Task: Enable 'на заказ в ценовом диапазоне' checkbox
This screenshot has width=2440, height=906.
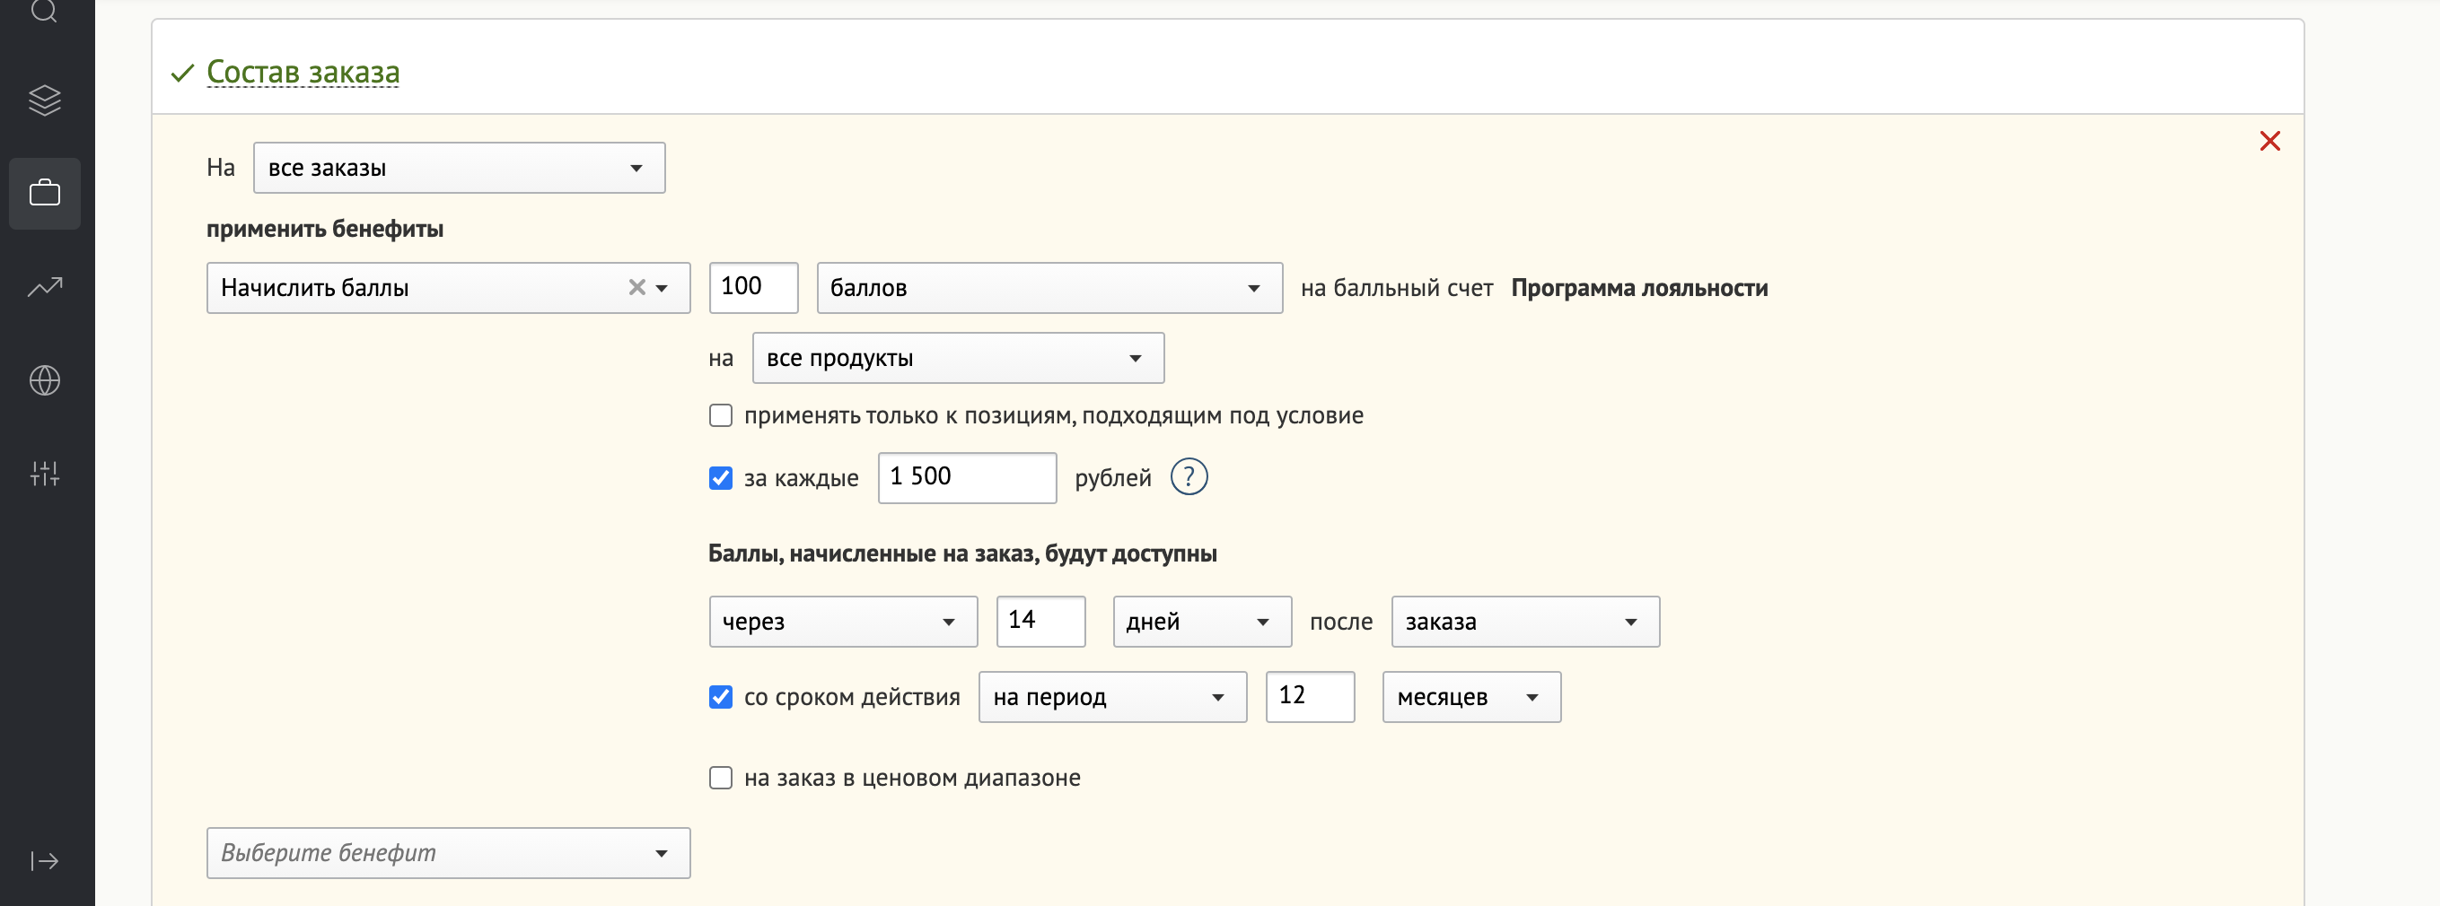Action: click(x=721, y=779)
